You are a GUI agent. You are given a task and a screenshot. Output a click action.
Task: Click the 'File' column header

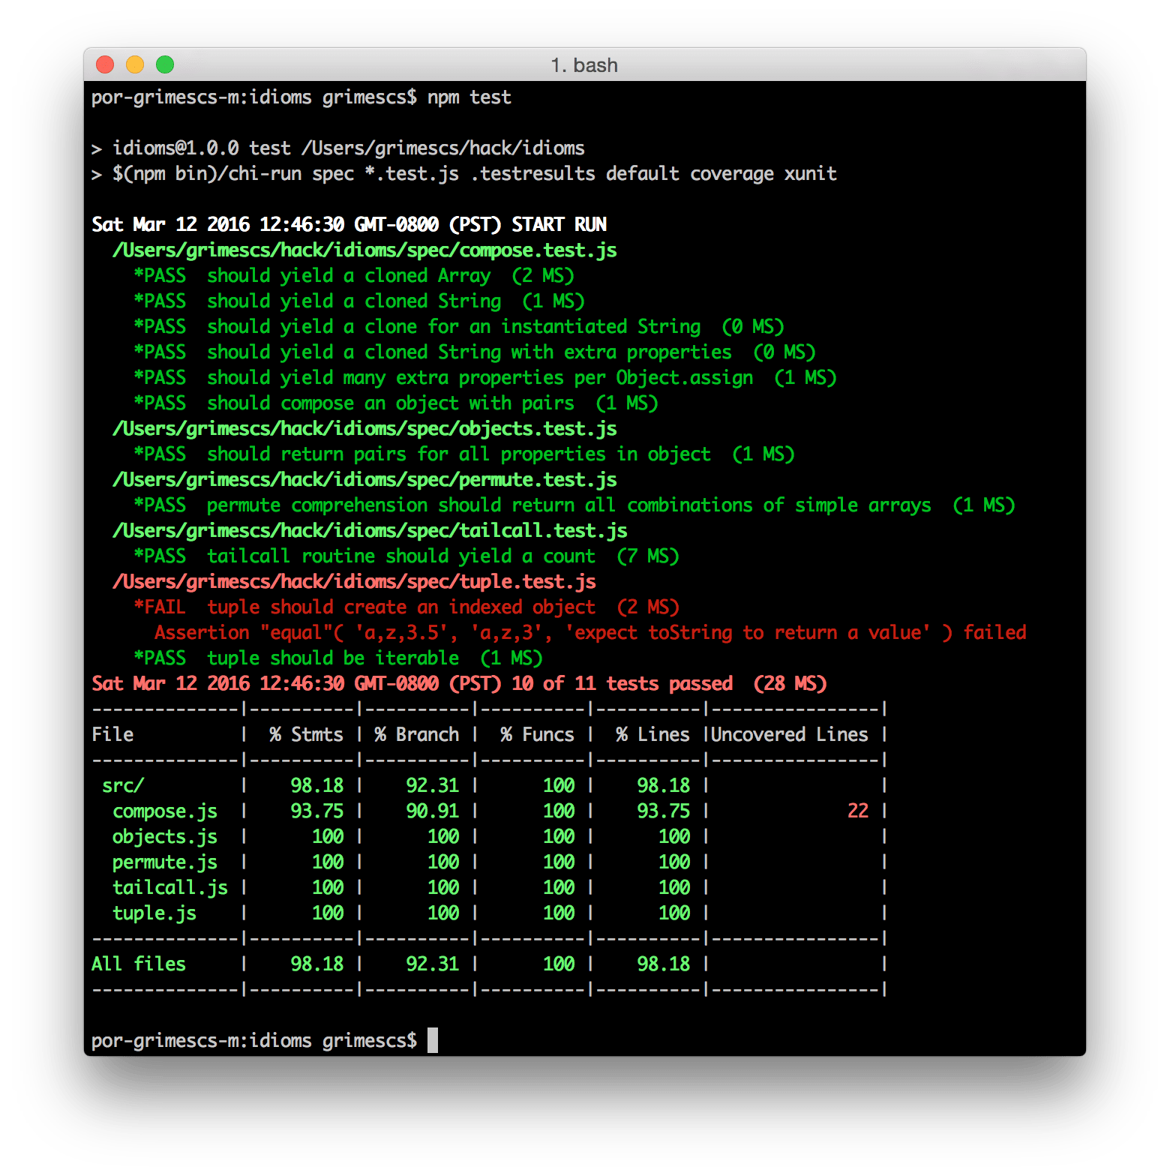pos(112,735)
